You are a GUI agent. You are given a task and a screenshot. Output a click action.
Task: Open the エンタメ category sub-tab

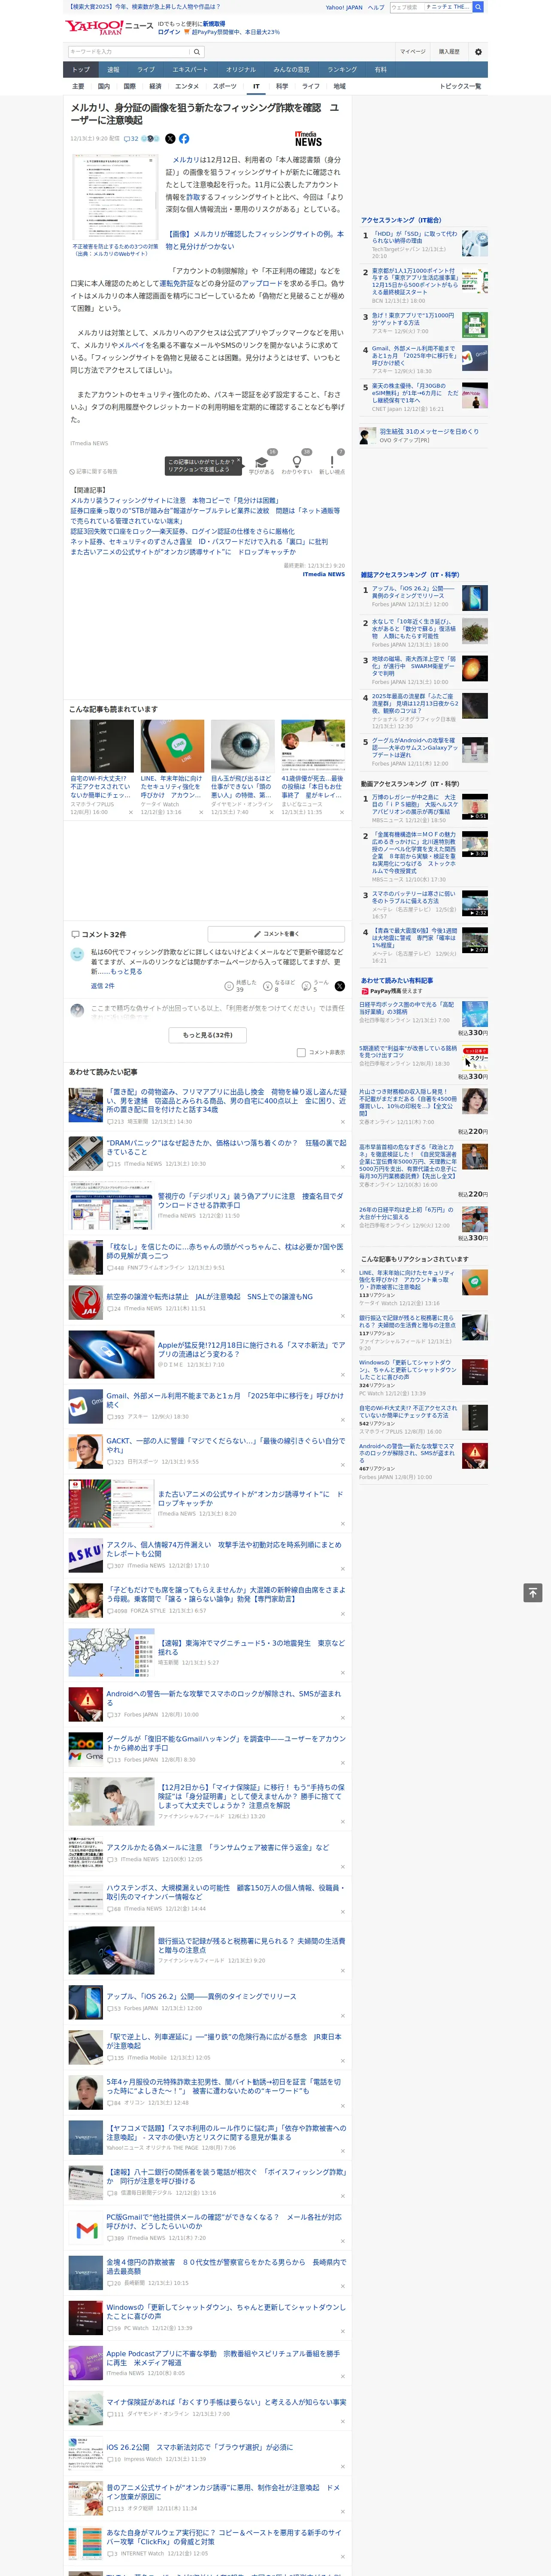point(187,86)
